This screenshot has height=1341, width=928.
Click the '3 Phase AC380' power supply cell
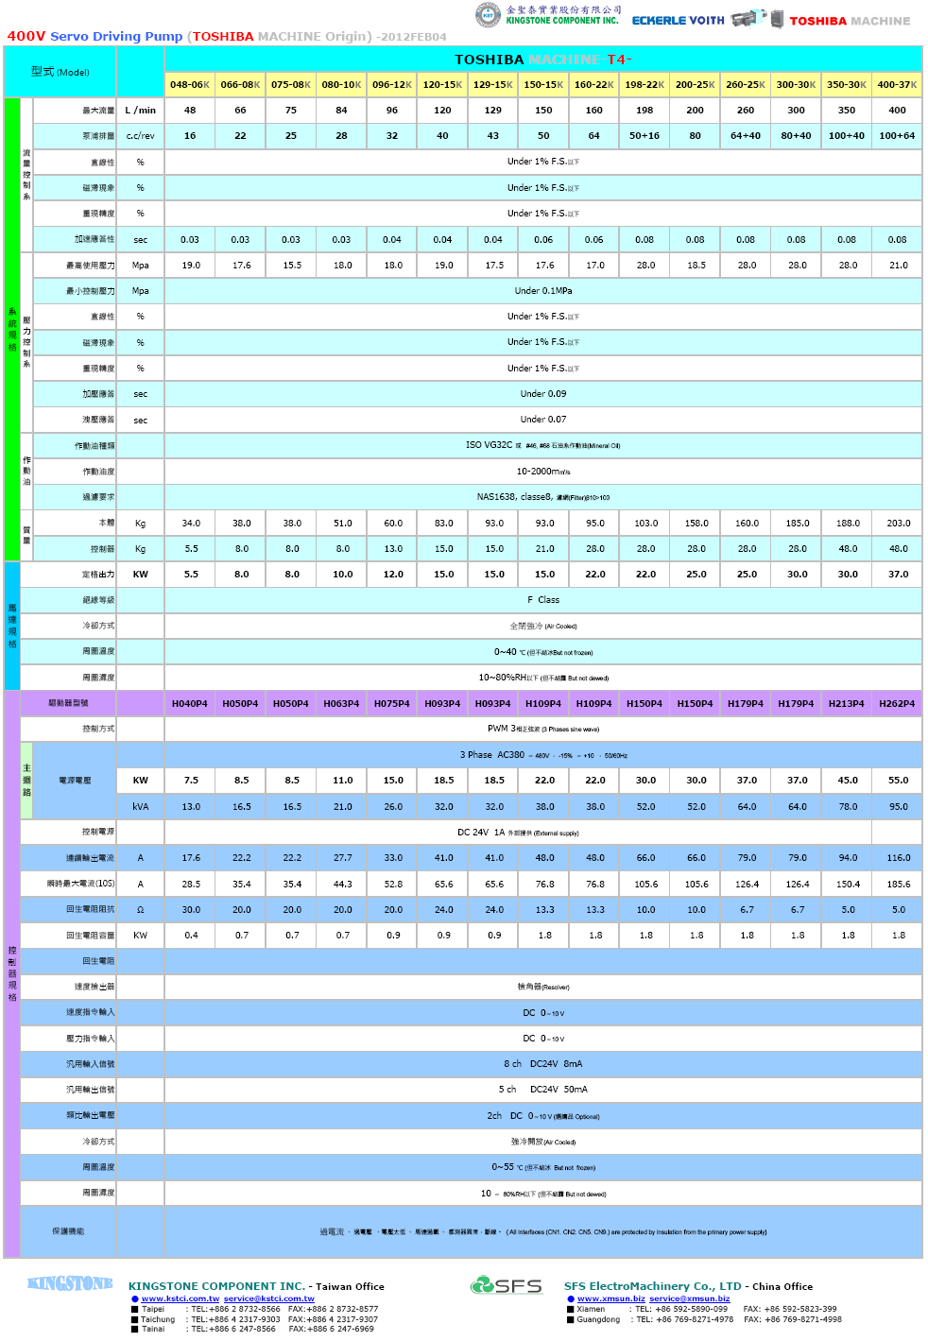click(x=543, y=755)
